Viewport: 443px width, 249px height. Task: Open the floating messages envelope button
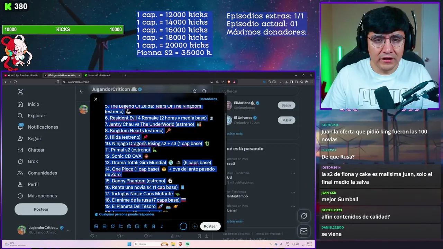304,231
